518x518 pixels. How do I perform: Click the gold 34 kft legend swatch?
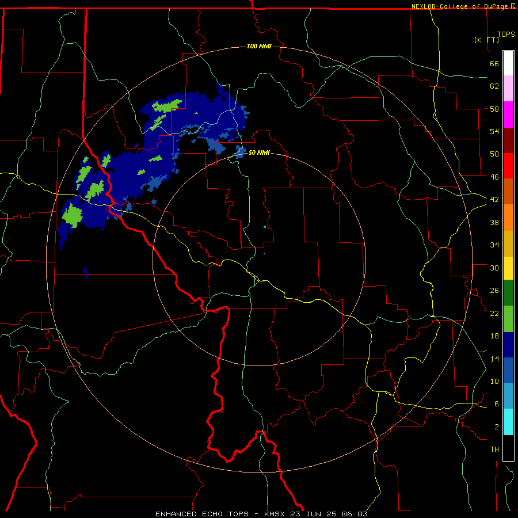click(x=508, y=243)
